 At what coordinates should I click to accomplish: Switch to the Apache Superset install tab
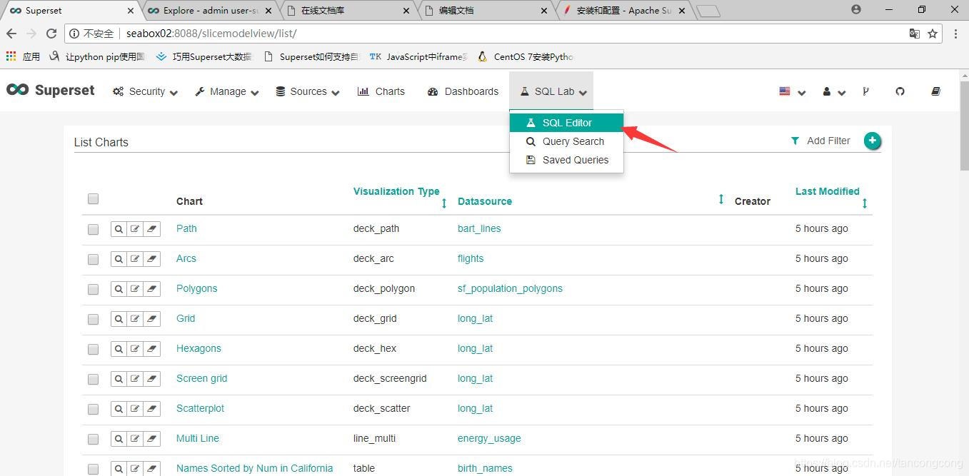[x=625, y=11]
